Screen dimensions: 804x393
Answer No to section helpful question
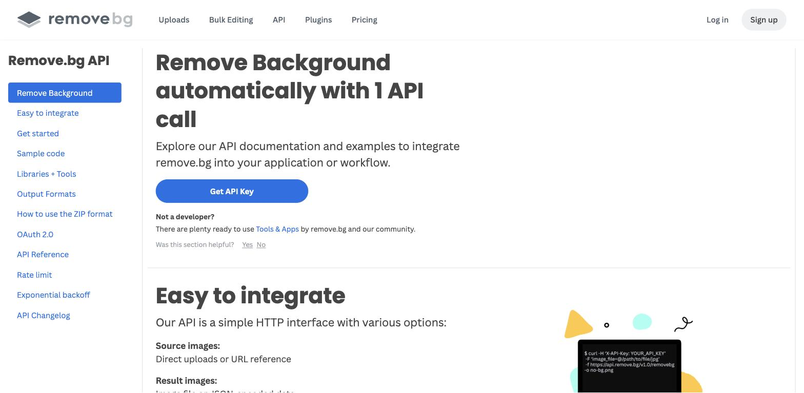(261, 244)
